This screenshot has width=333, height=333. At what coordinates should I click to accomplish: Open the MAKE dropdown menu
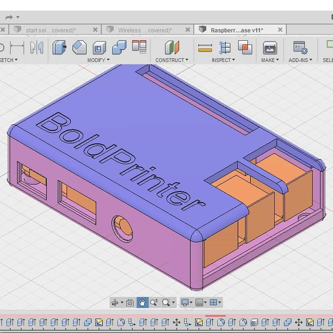(x=270, y=60)
